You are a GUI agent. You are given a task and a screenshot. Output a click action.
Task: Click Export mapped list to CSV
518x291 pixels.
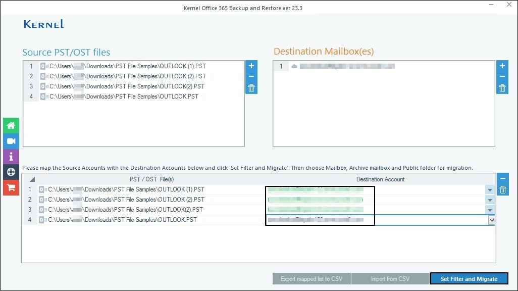point(312,279)
